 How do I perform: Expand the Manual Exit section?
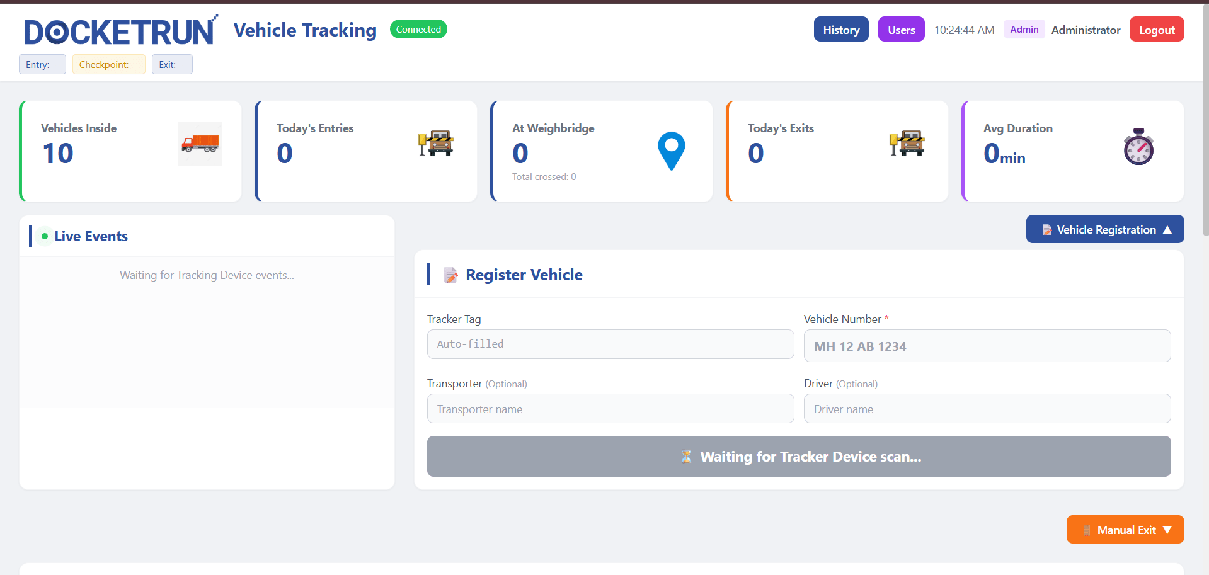pos(1125,530)
